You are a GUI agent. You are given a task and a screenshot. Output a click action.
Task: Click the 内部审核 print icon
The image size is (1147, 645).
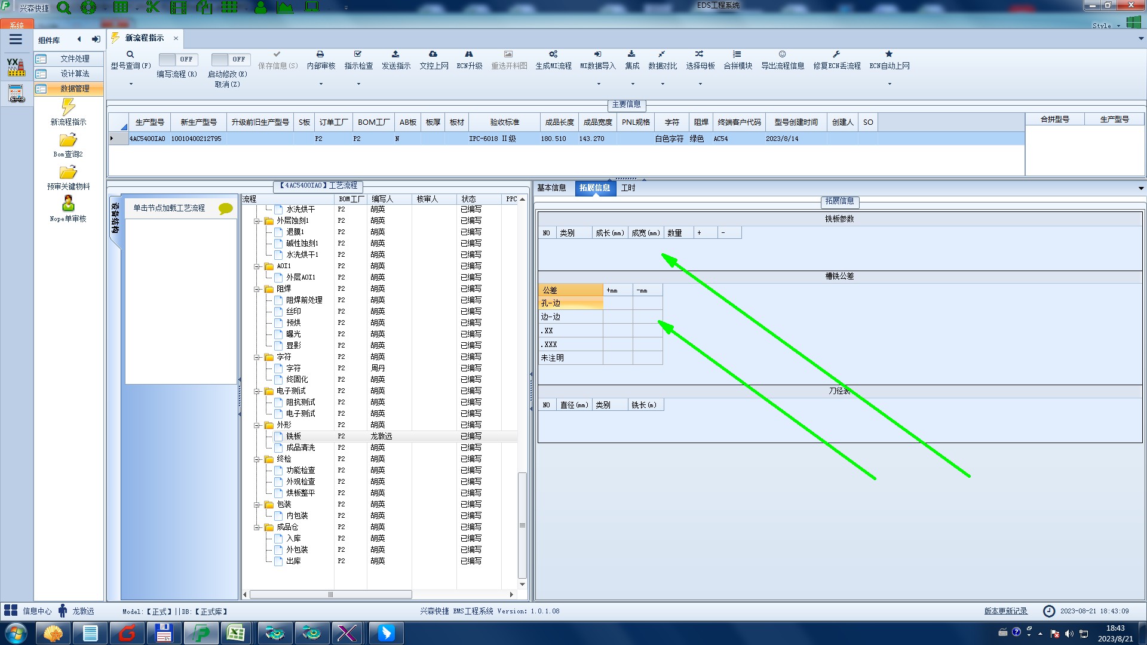(320, 54)
